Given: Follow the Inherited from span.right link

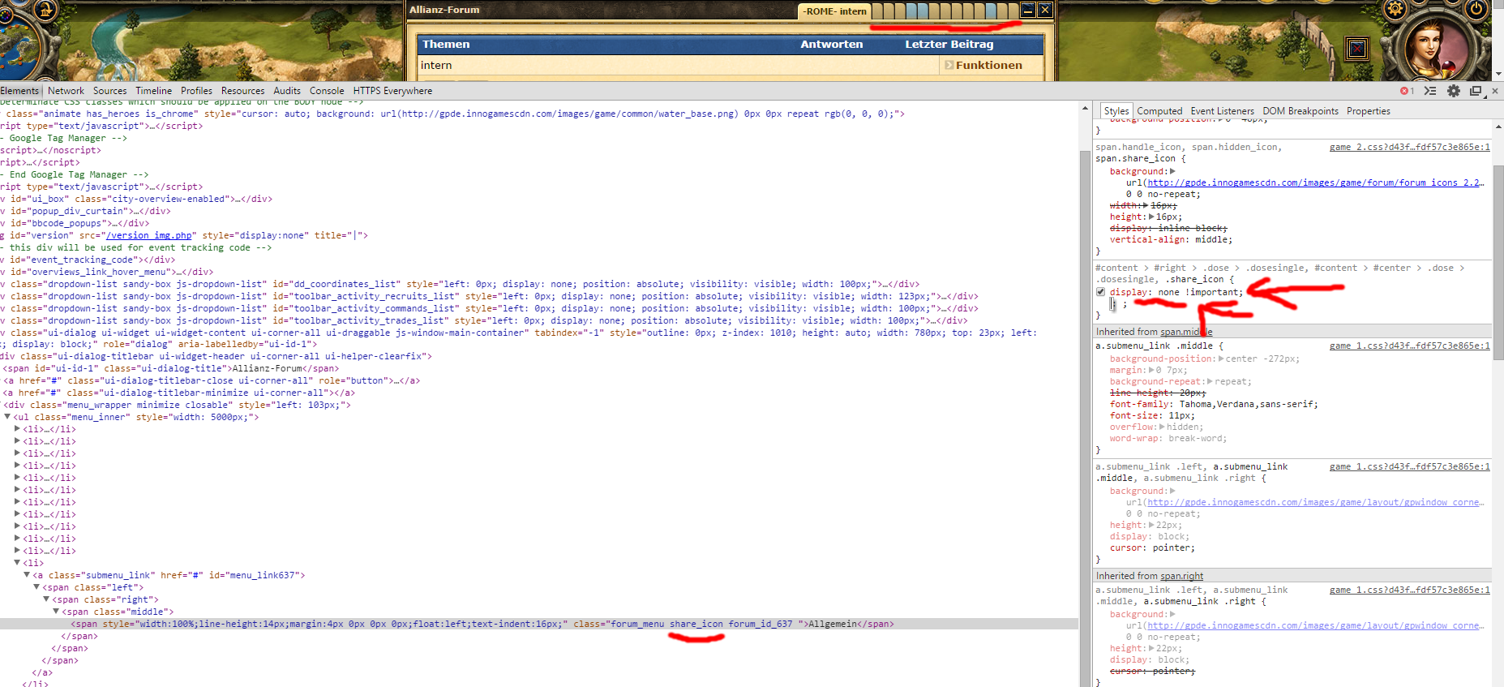Looking at the screenshot, I should click(1181, 576).
